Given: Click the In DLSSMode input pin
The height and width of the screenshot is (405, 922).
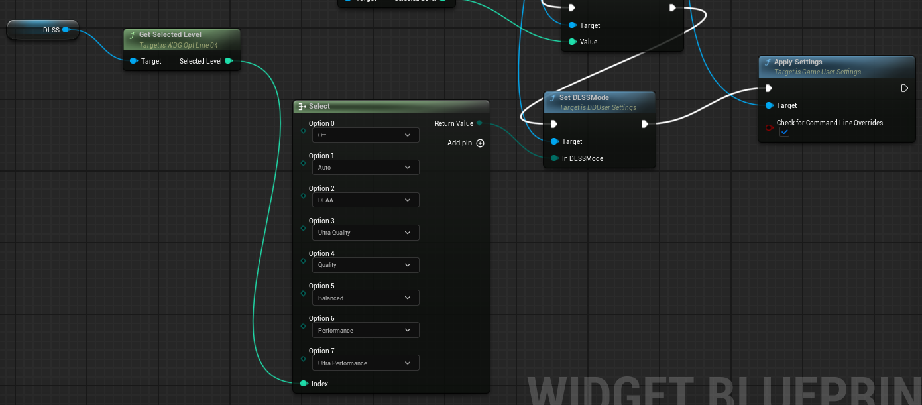Looking at the screenshot, I should click(x=554, y=158).
